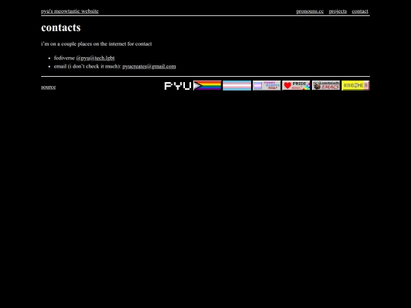The height and width of the screenshot is (308, 411).
Task: Select the transgender flag badge
Action: tap(237, 86)
